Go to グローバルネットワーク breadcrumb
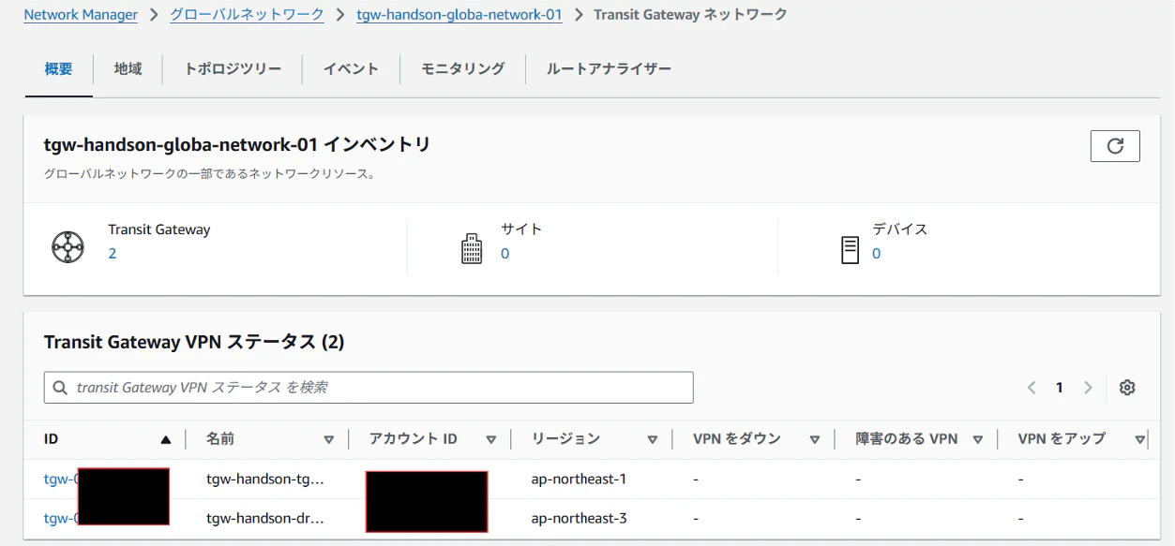This screenshot has height=546, width=1175. click(x=247, y=15)
